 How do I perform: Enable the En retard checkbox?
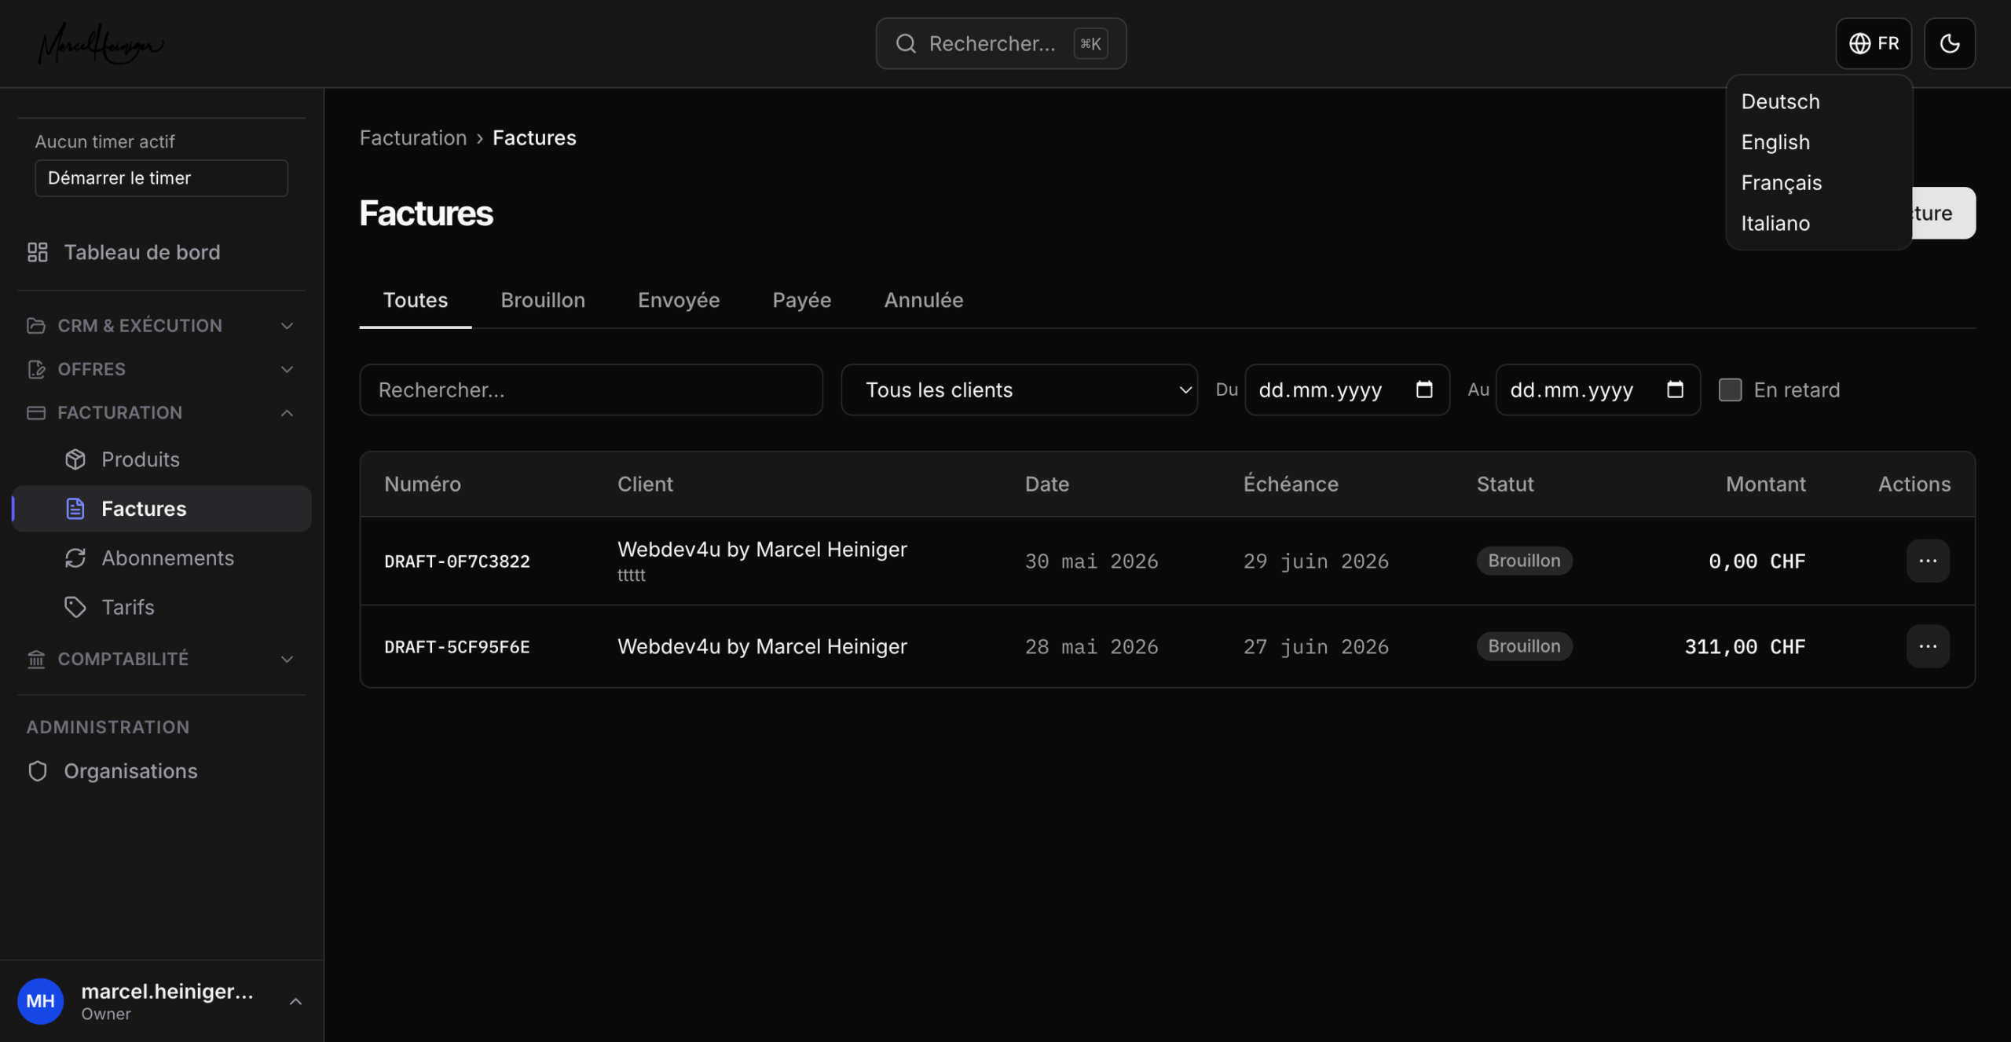point(1730,389)
